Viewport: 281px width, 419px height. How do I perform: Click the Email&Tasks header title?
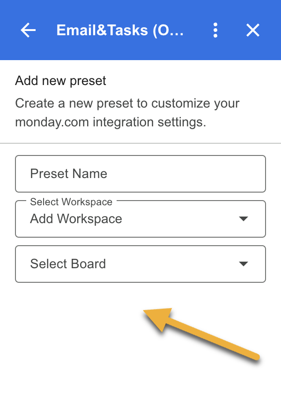pyautogui.click(x=120, y=31)
